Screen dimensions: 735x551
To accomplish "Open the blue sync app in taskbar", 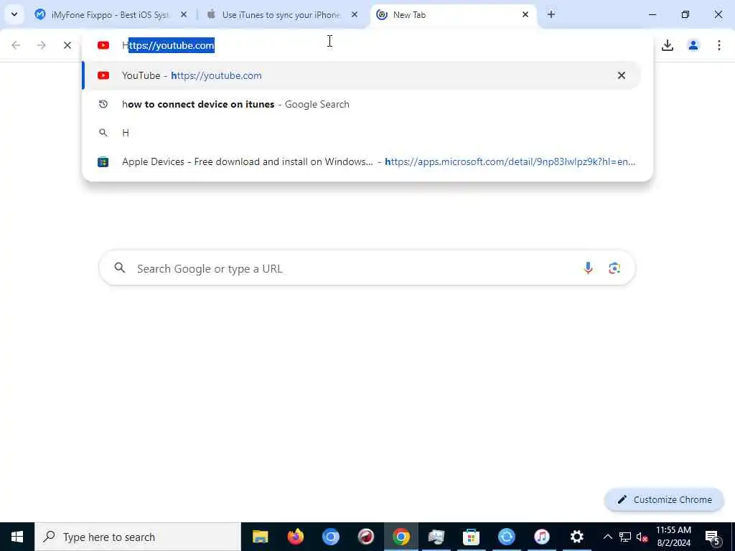I will pyautogui.click(x=506, y=537).
